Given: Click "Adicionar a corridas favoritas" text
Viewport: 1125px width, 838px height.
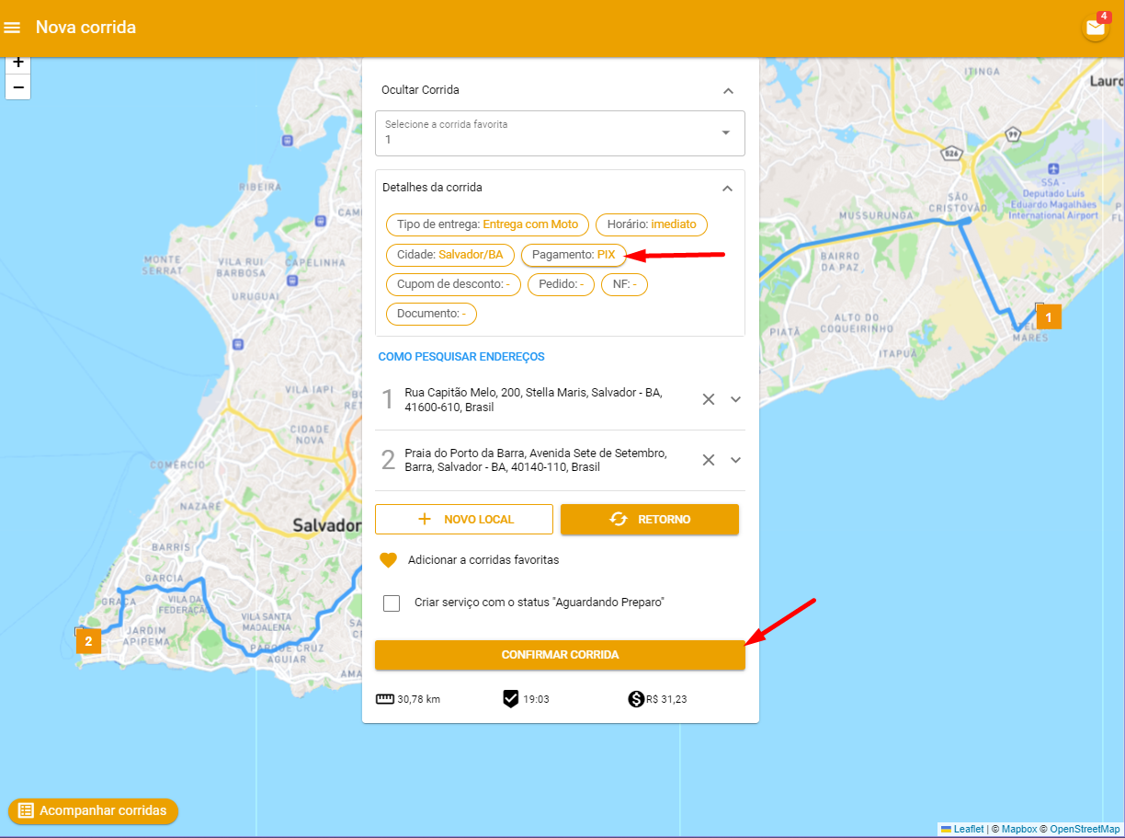Looking at the screenshot, I should (483, 560).
